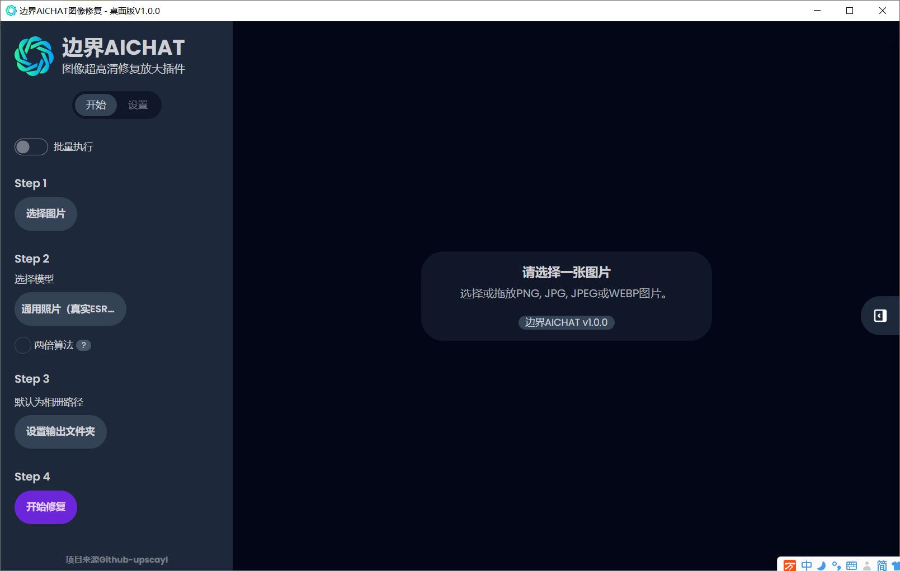Click the app icon in the title bar

click(11, 11)
